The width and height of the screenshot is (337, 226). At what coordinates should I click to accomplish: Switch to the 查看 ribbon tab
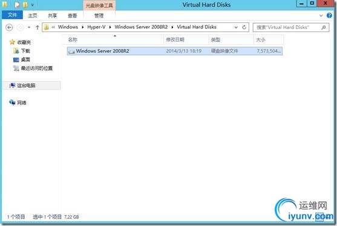tap(72, 16)
